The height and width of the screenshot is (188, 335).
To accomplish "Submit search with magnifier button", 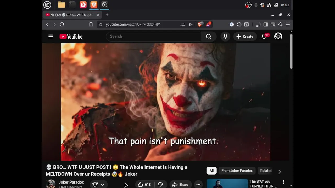I will (x=209, y=37).
